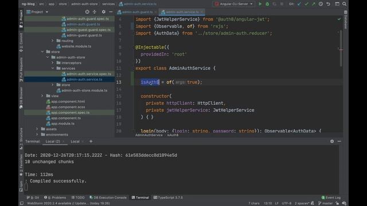
Task: Expand the routing folder
Action: (x=53, y=41)
